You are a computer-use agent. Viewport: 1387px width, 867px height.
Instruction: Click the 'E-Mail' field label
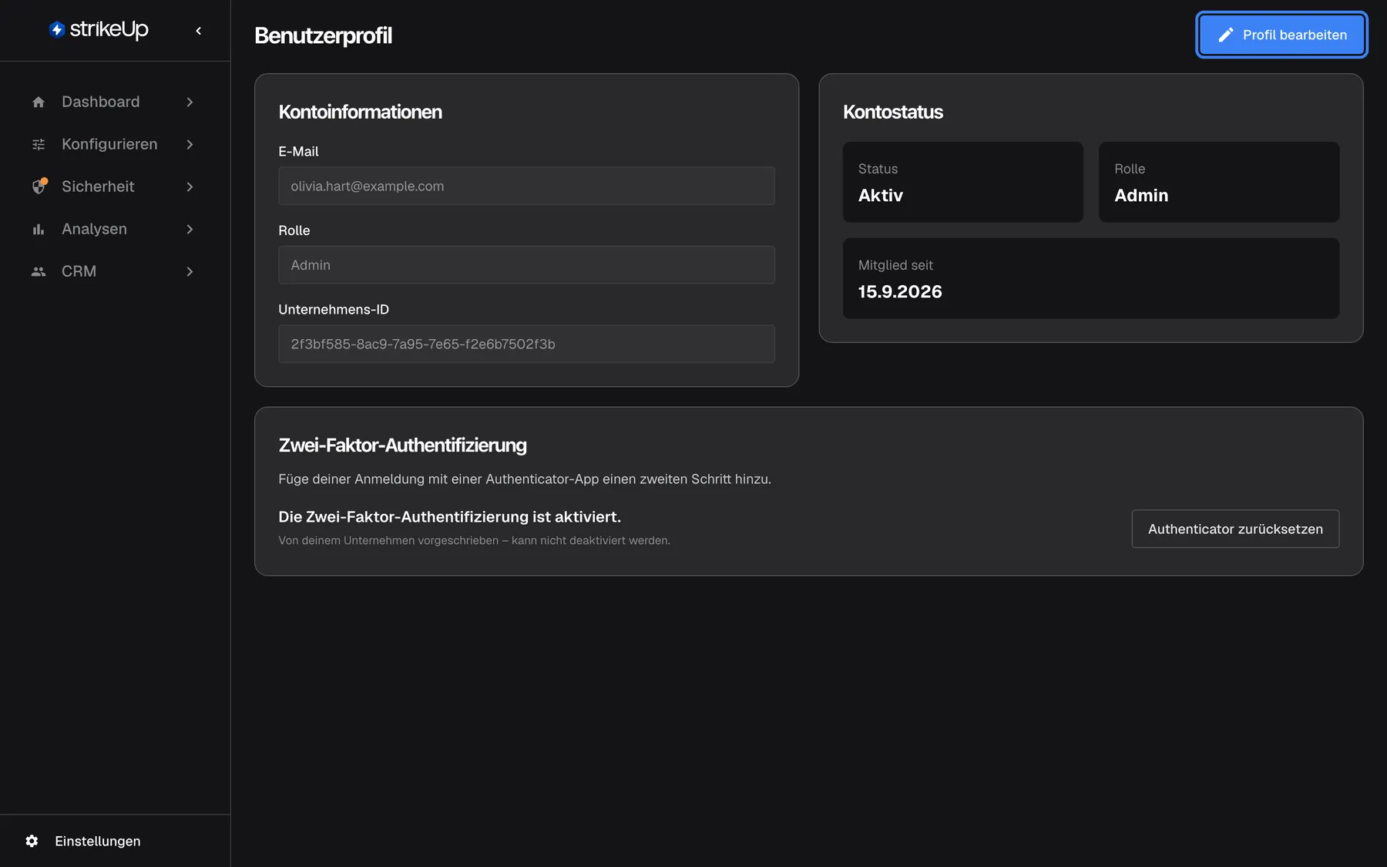coord(298,152)
